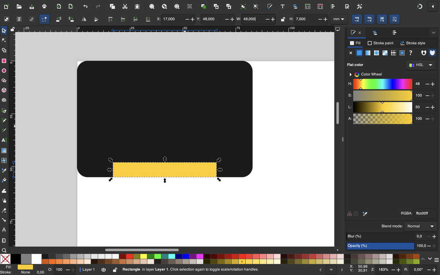
Task: Toggle move patterns with object
Action: (394, 19)
